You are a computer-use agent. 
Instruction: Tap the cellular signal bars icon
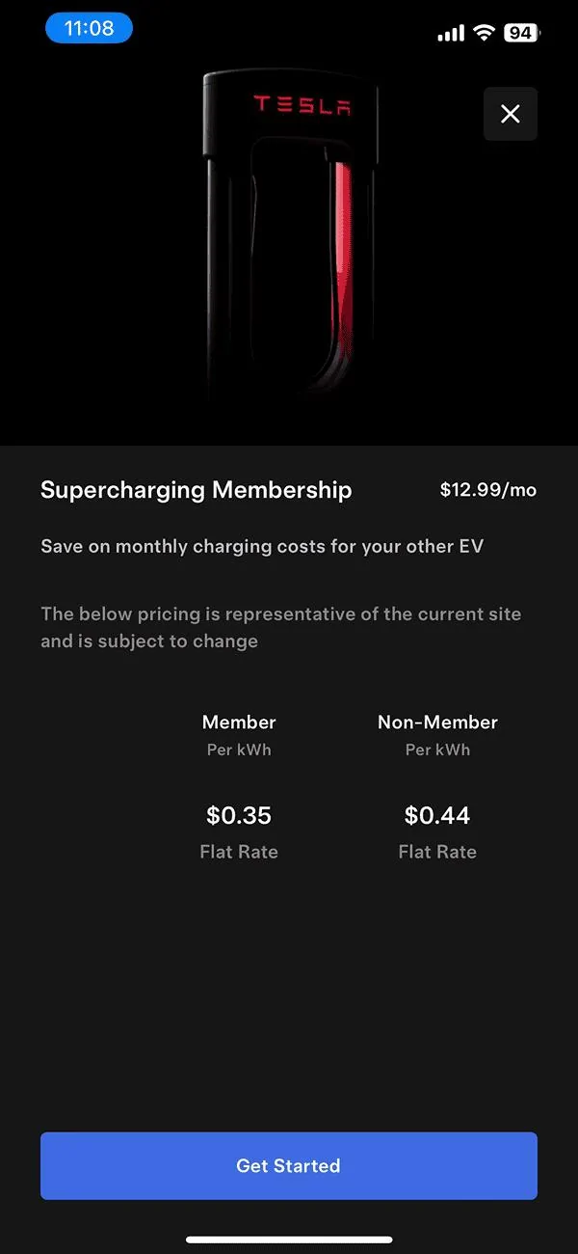pos(450,34)
